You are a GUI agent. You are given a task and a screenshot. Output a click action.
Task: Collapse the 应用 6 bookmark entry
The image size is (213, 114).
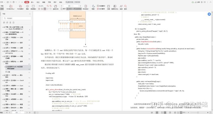click(x=3, y=62)
